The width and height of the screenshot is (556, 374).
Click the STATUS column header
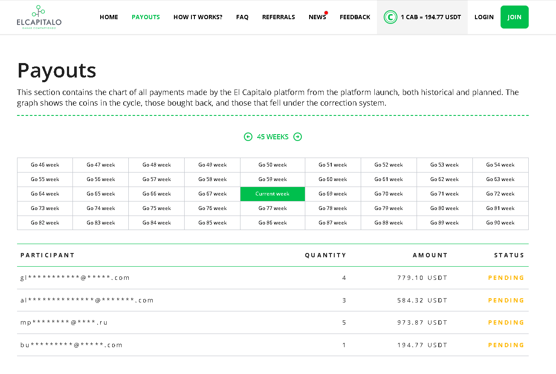point(509,255)
